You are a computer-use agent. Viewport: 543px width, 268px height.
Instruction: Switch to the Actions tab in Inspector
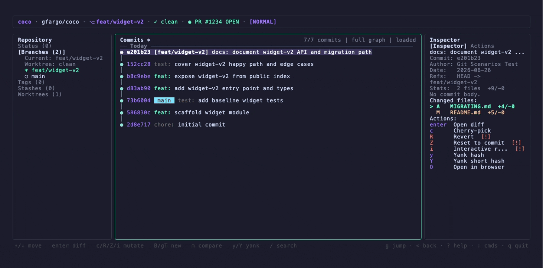(x=482, y=46)
